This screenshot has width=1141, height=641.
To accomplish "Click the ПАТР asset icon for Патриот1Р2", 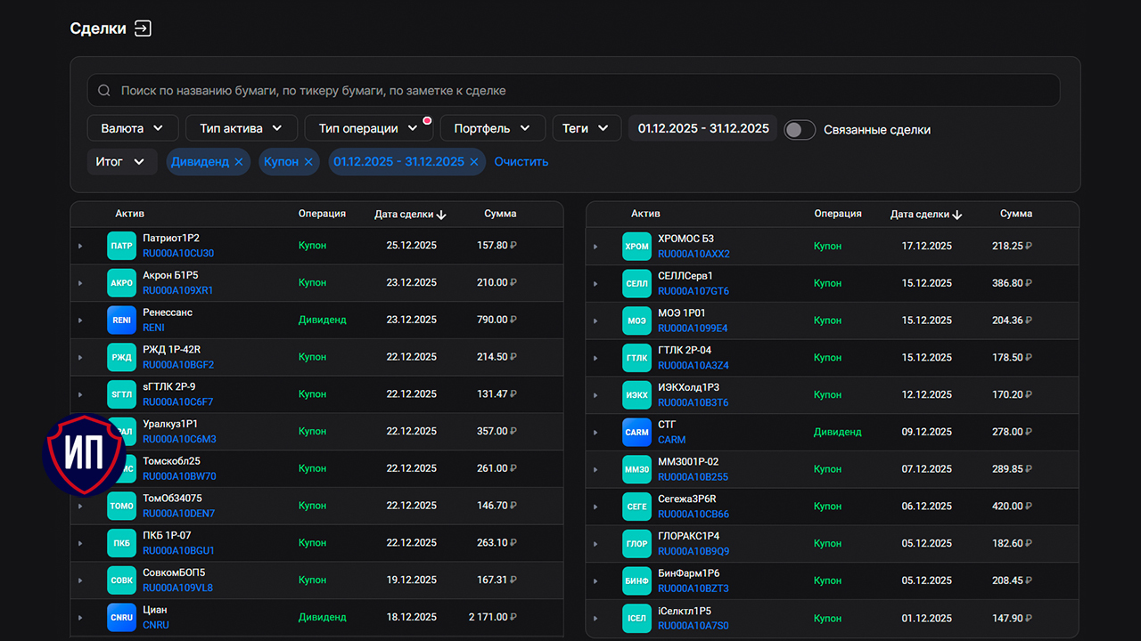I will (121, 246).
